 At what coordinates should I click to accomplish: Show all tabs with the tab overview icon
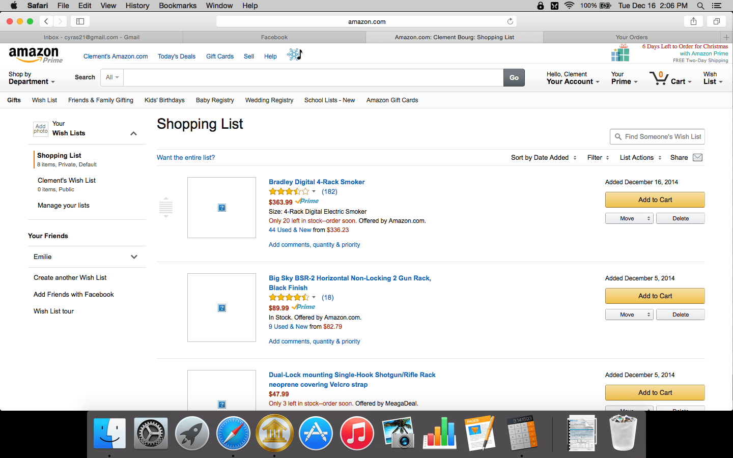point(716,21)
